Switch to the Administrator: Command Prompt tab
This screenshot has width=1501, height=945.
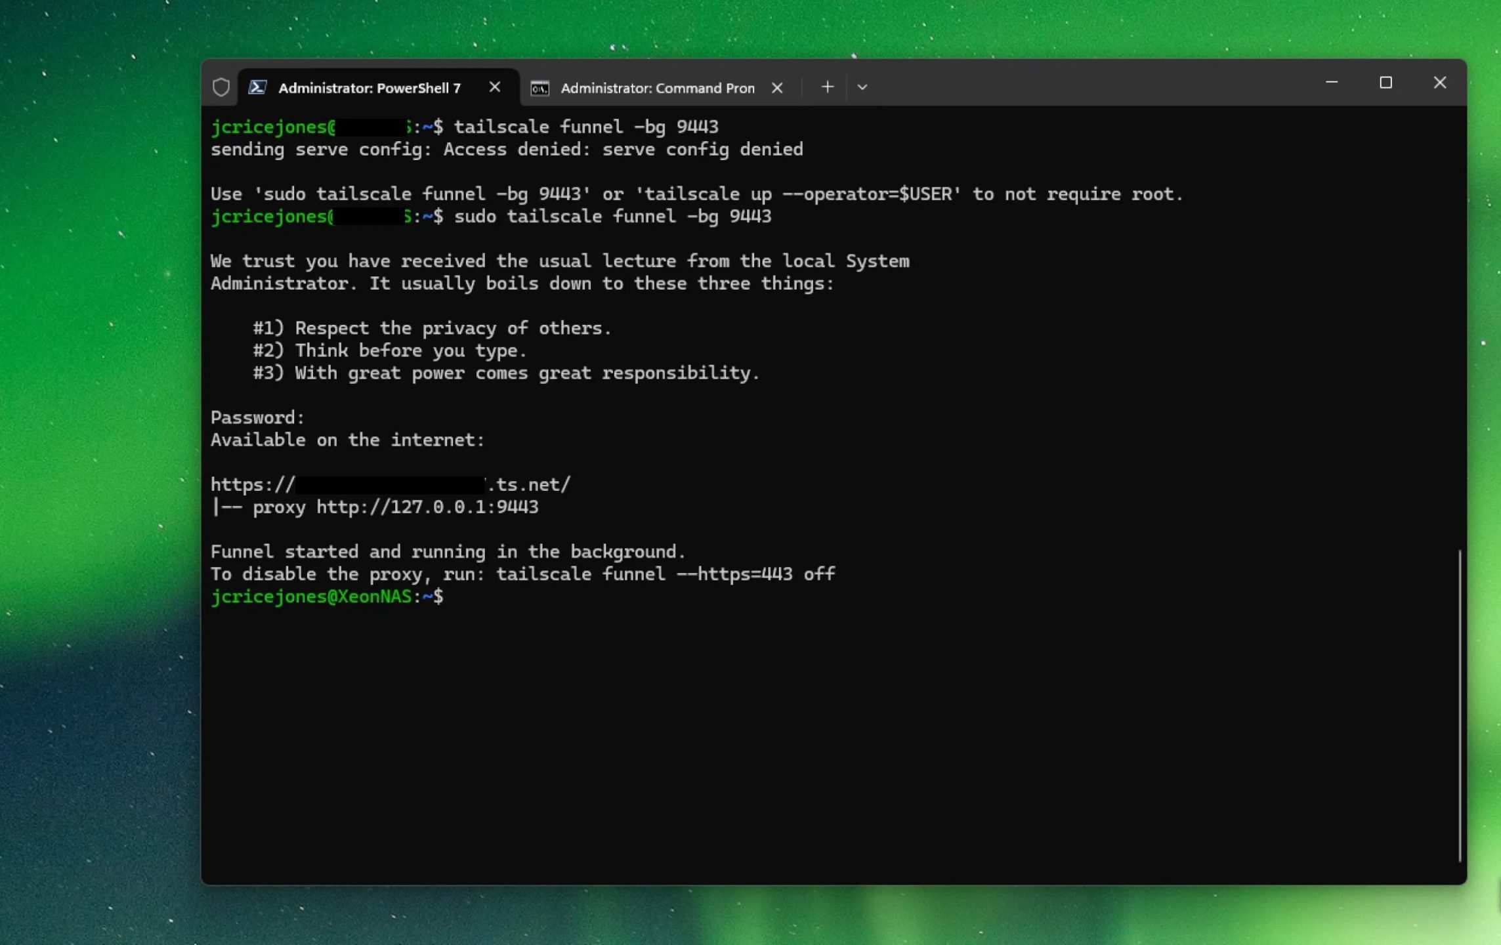(657, 88)
